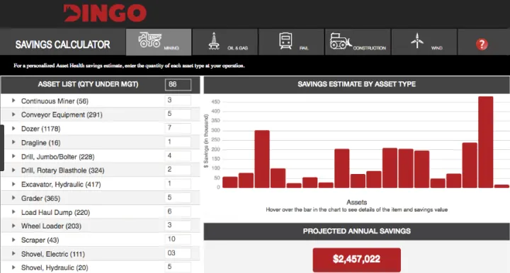The width and height of the screenshot is (510, 273).
Task: Focus the total asset quantity box
Action: point(178,84)
